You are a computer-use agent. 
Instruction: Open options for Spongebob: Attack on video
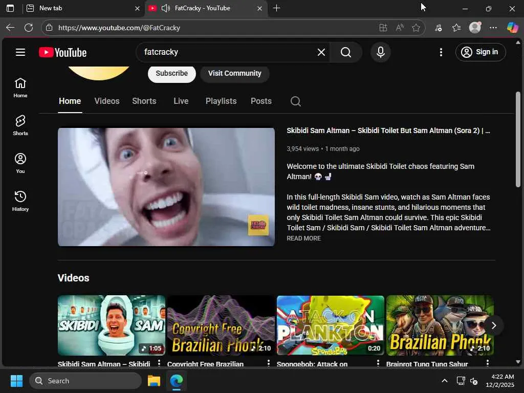click(378, 363)
